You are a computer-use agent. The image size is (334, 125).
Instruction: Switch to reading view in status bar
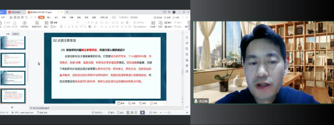pos(136,112)
